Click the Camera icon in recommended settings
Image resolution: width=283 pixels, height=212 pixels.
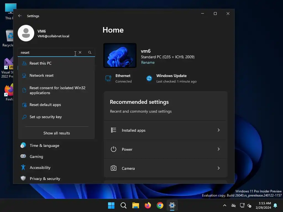(x=114, y=168)
